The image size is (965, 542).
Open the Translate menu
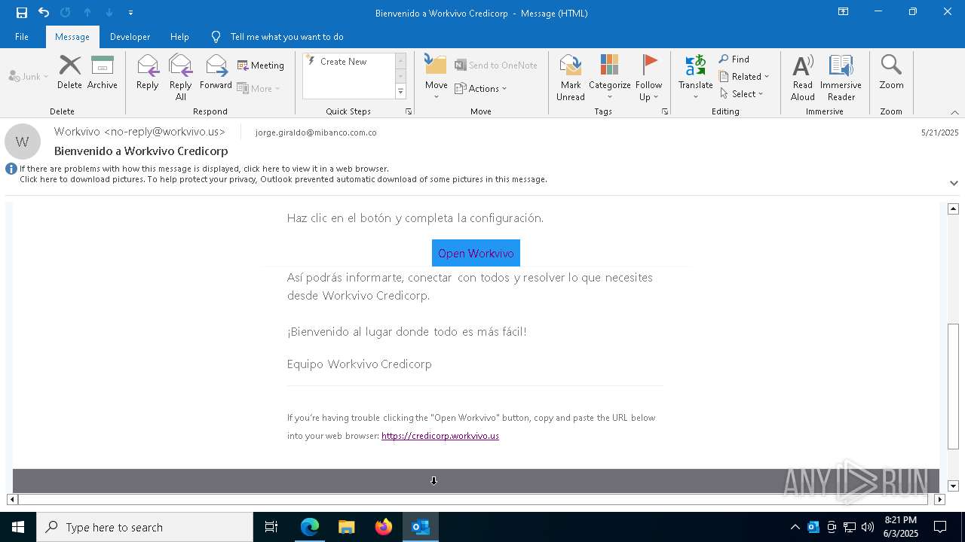tap(695, 78)
